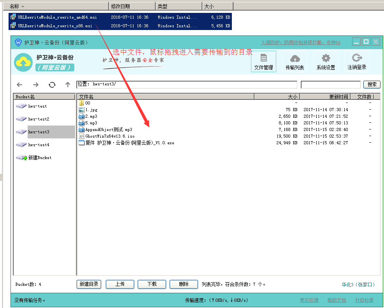Click the 升级检查 update check link
This screenshot has width=384, height=308.
365,300
